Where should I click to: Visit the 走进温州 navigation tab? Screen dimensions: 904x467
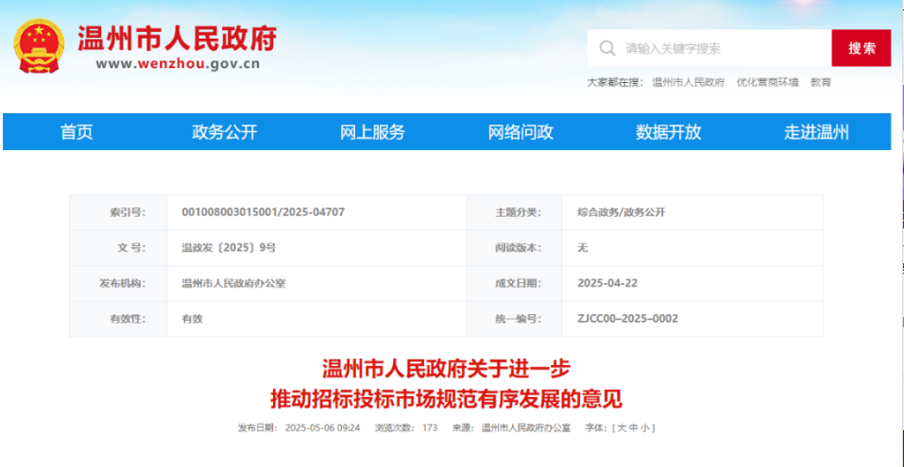click(x=816, y=132)
